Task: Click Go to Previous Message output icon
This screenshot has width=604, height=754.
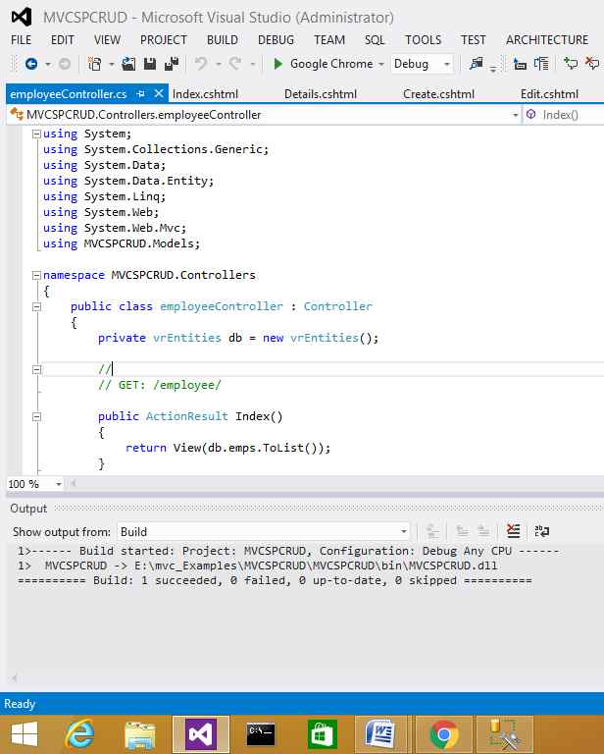Action: point(463,531)
